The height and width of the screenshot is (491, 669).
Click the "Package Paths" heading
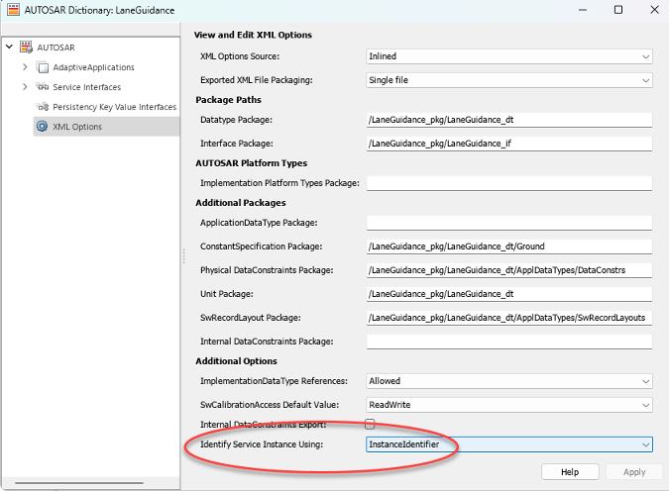click(228, 100)
